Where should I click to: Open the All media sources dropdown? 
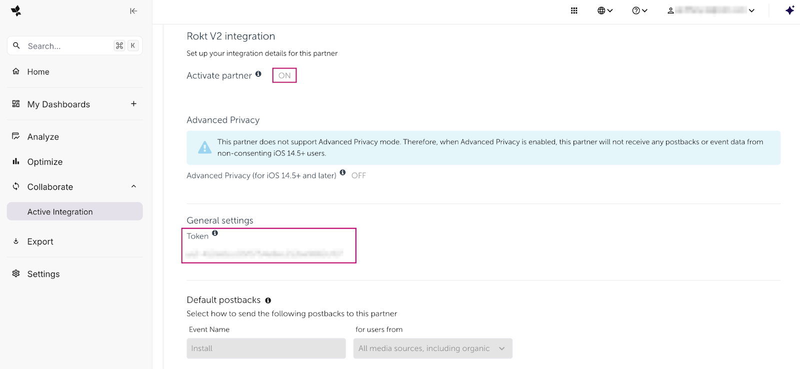(x=432, y=348)
